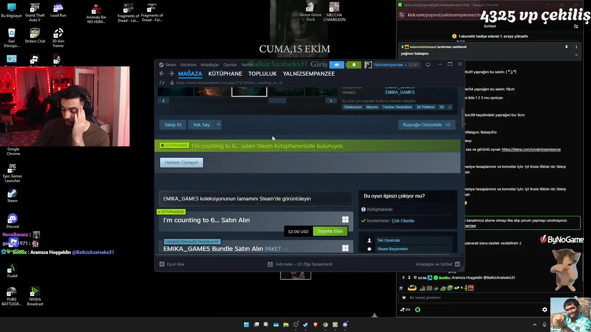Click Yok Say button
Screen dimensions: 591x332
(x=201, y=125)
